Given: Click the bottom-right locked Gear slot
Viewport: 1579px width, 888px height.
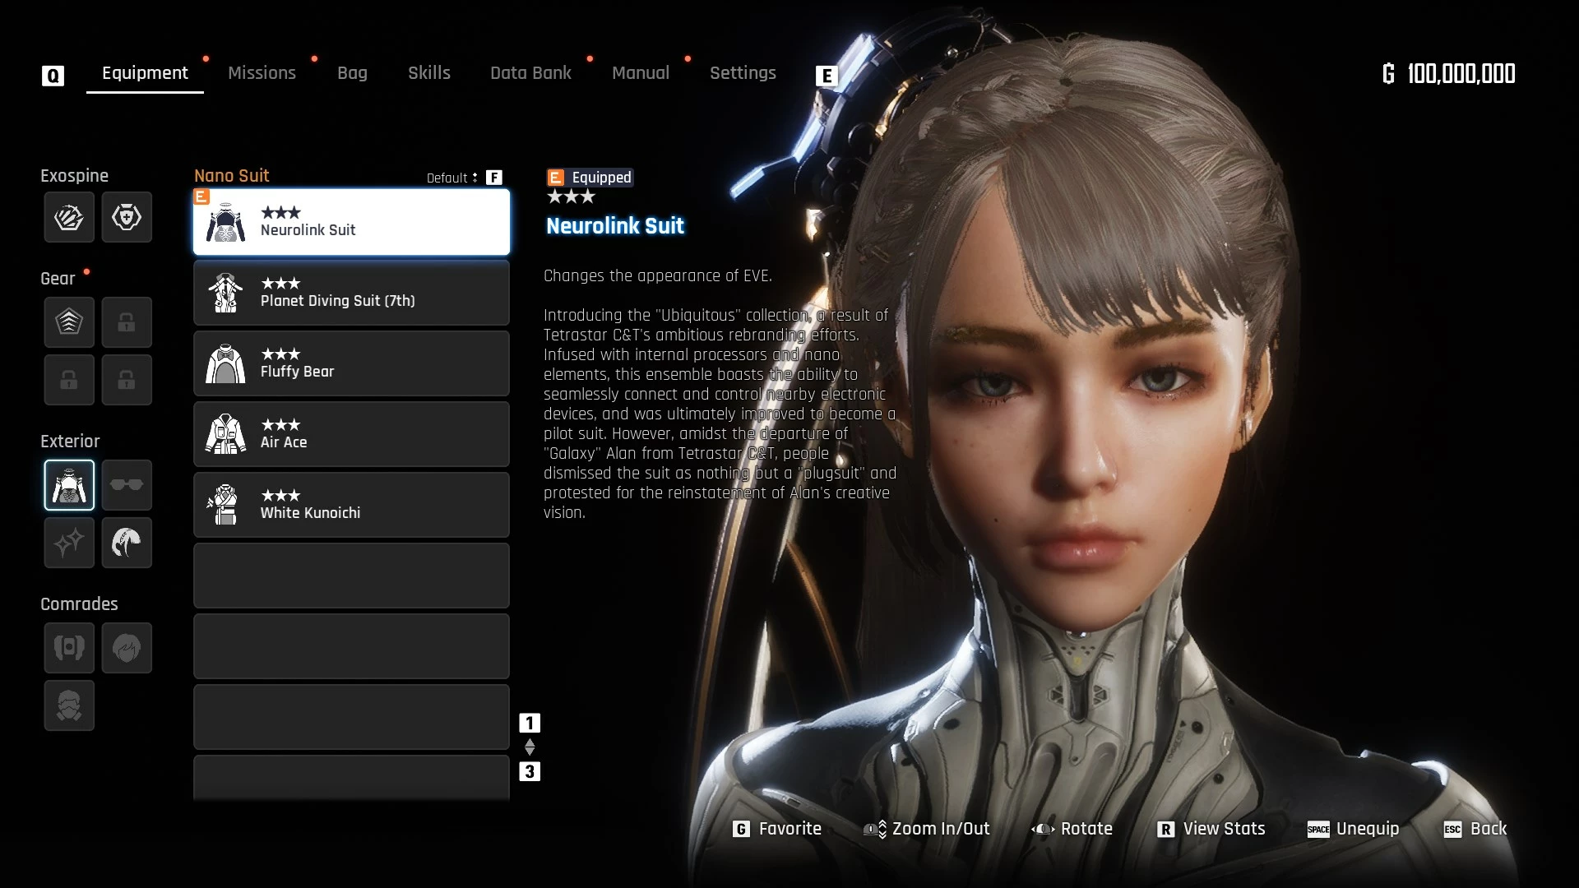Looking at the screenshot, I should [127, 380].
